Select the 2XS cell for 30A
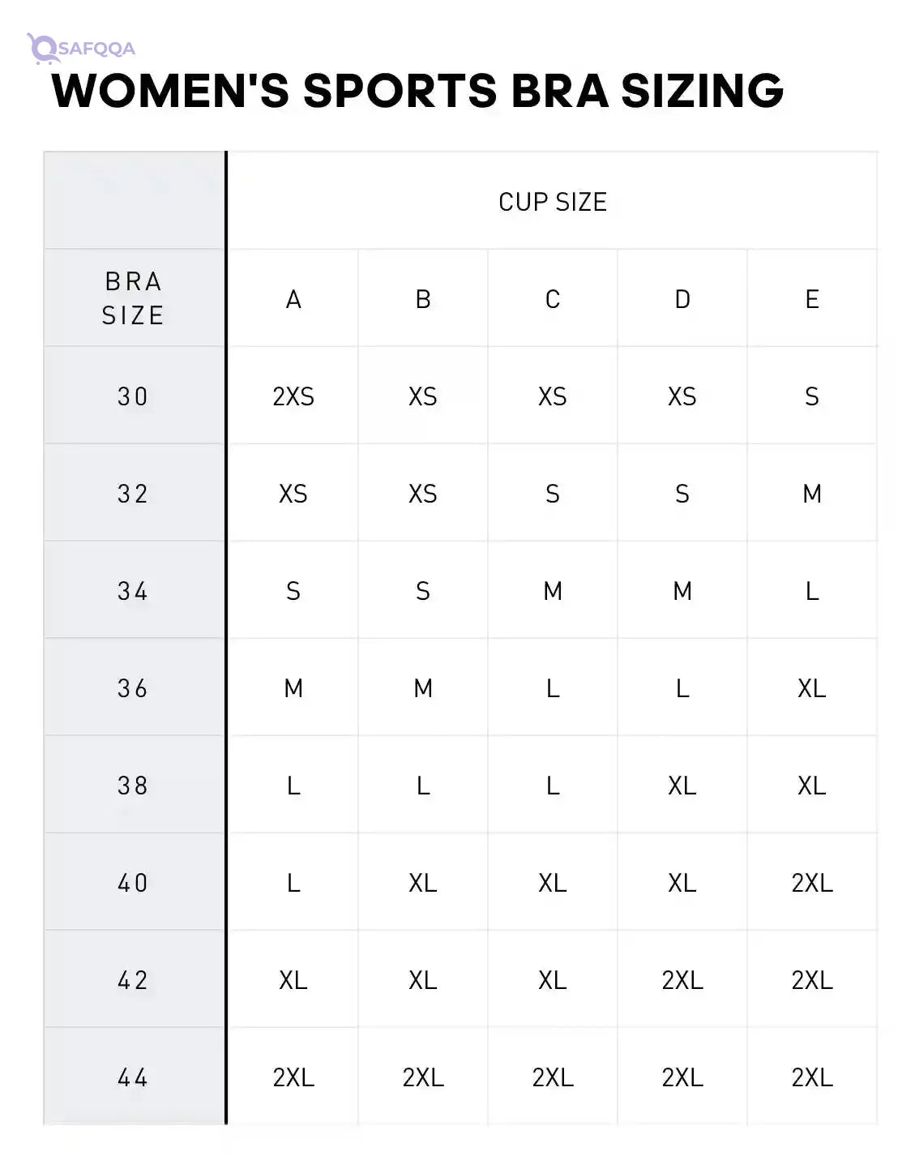 [x=293, y=396]
